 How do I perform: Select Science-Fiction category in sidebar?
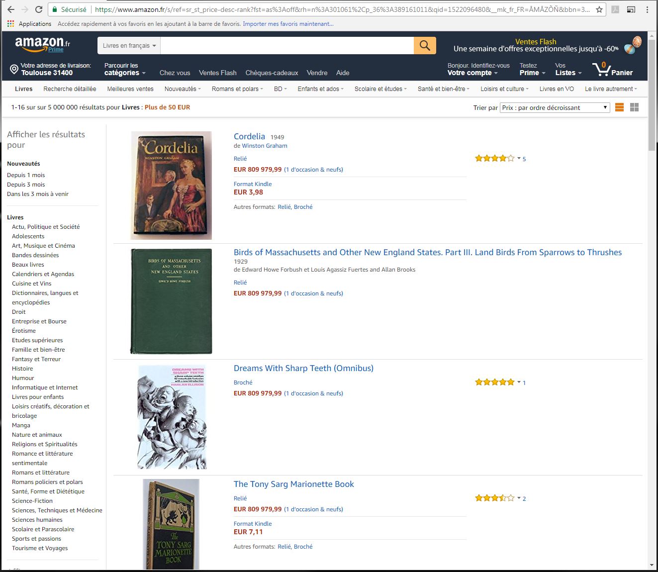(32, 501)
